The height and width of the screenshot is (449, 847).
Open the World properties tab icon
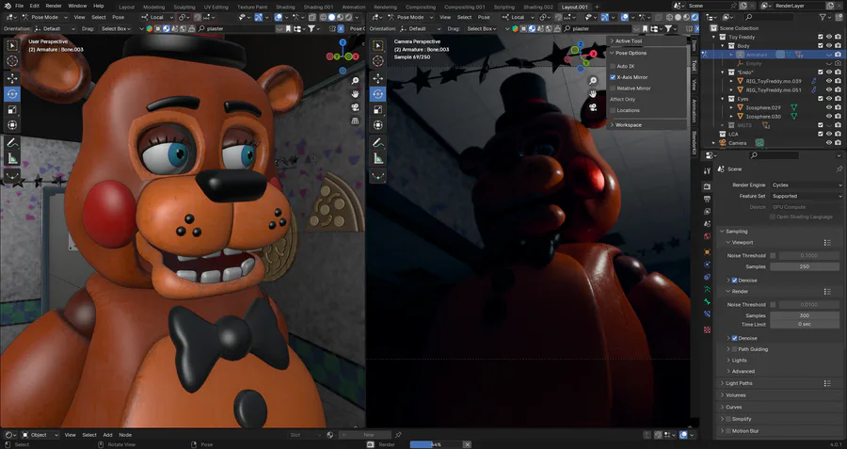point(707,236)
